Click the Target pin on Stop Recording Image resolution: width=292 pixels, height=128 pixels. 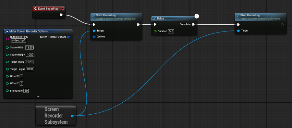[238, 31]
